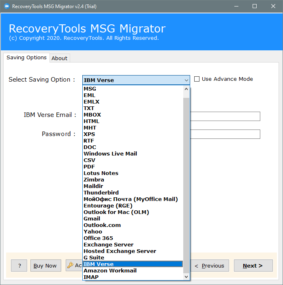Screen dimensions: 283x285
Task: Click the RecoveryTools app icon in title bar
Action: pos(7,6)
